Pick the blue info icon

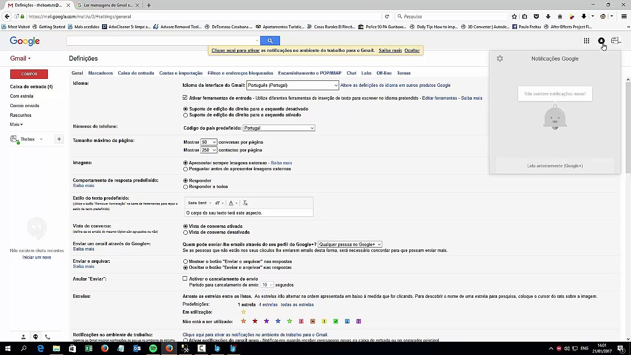(x=347, y=321)
